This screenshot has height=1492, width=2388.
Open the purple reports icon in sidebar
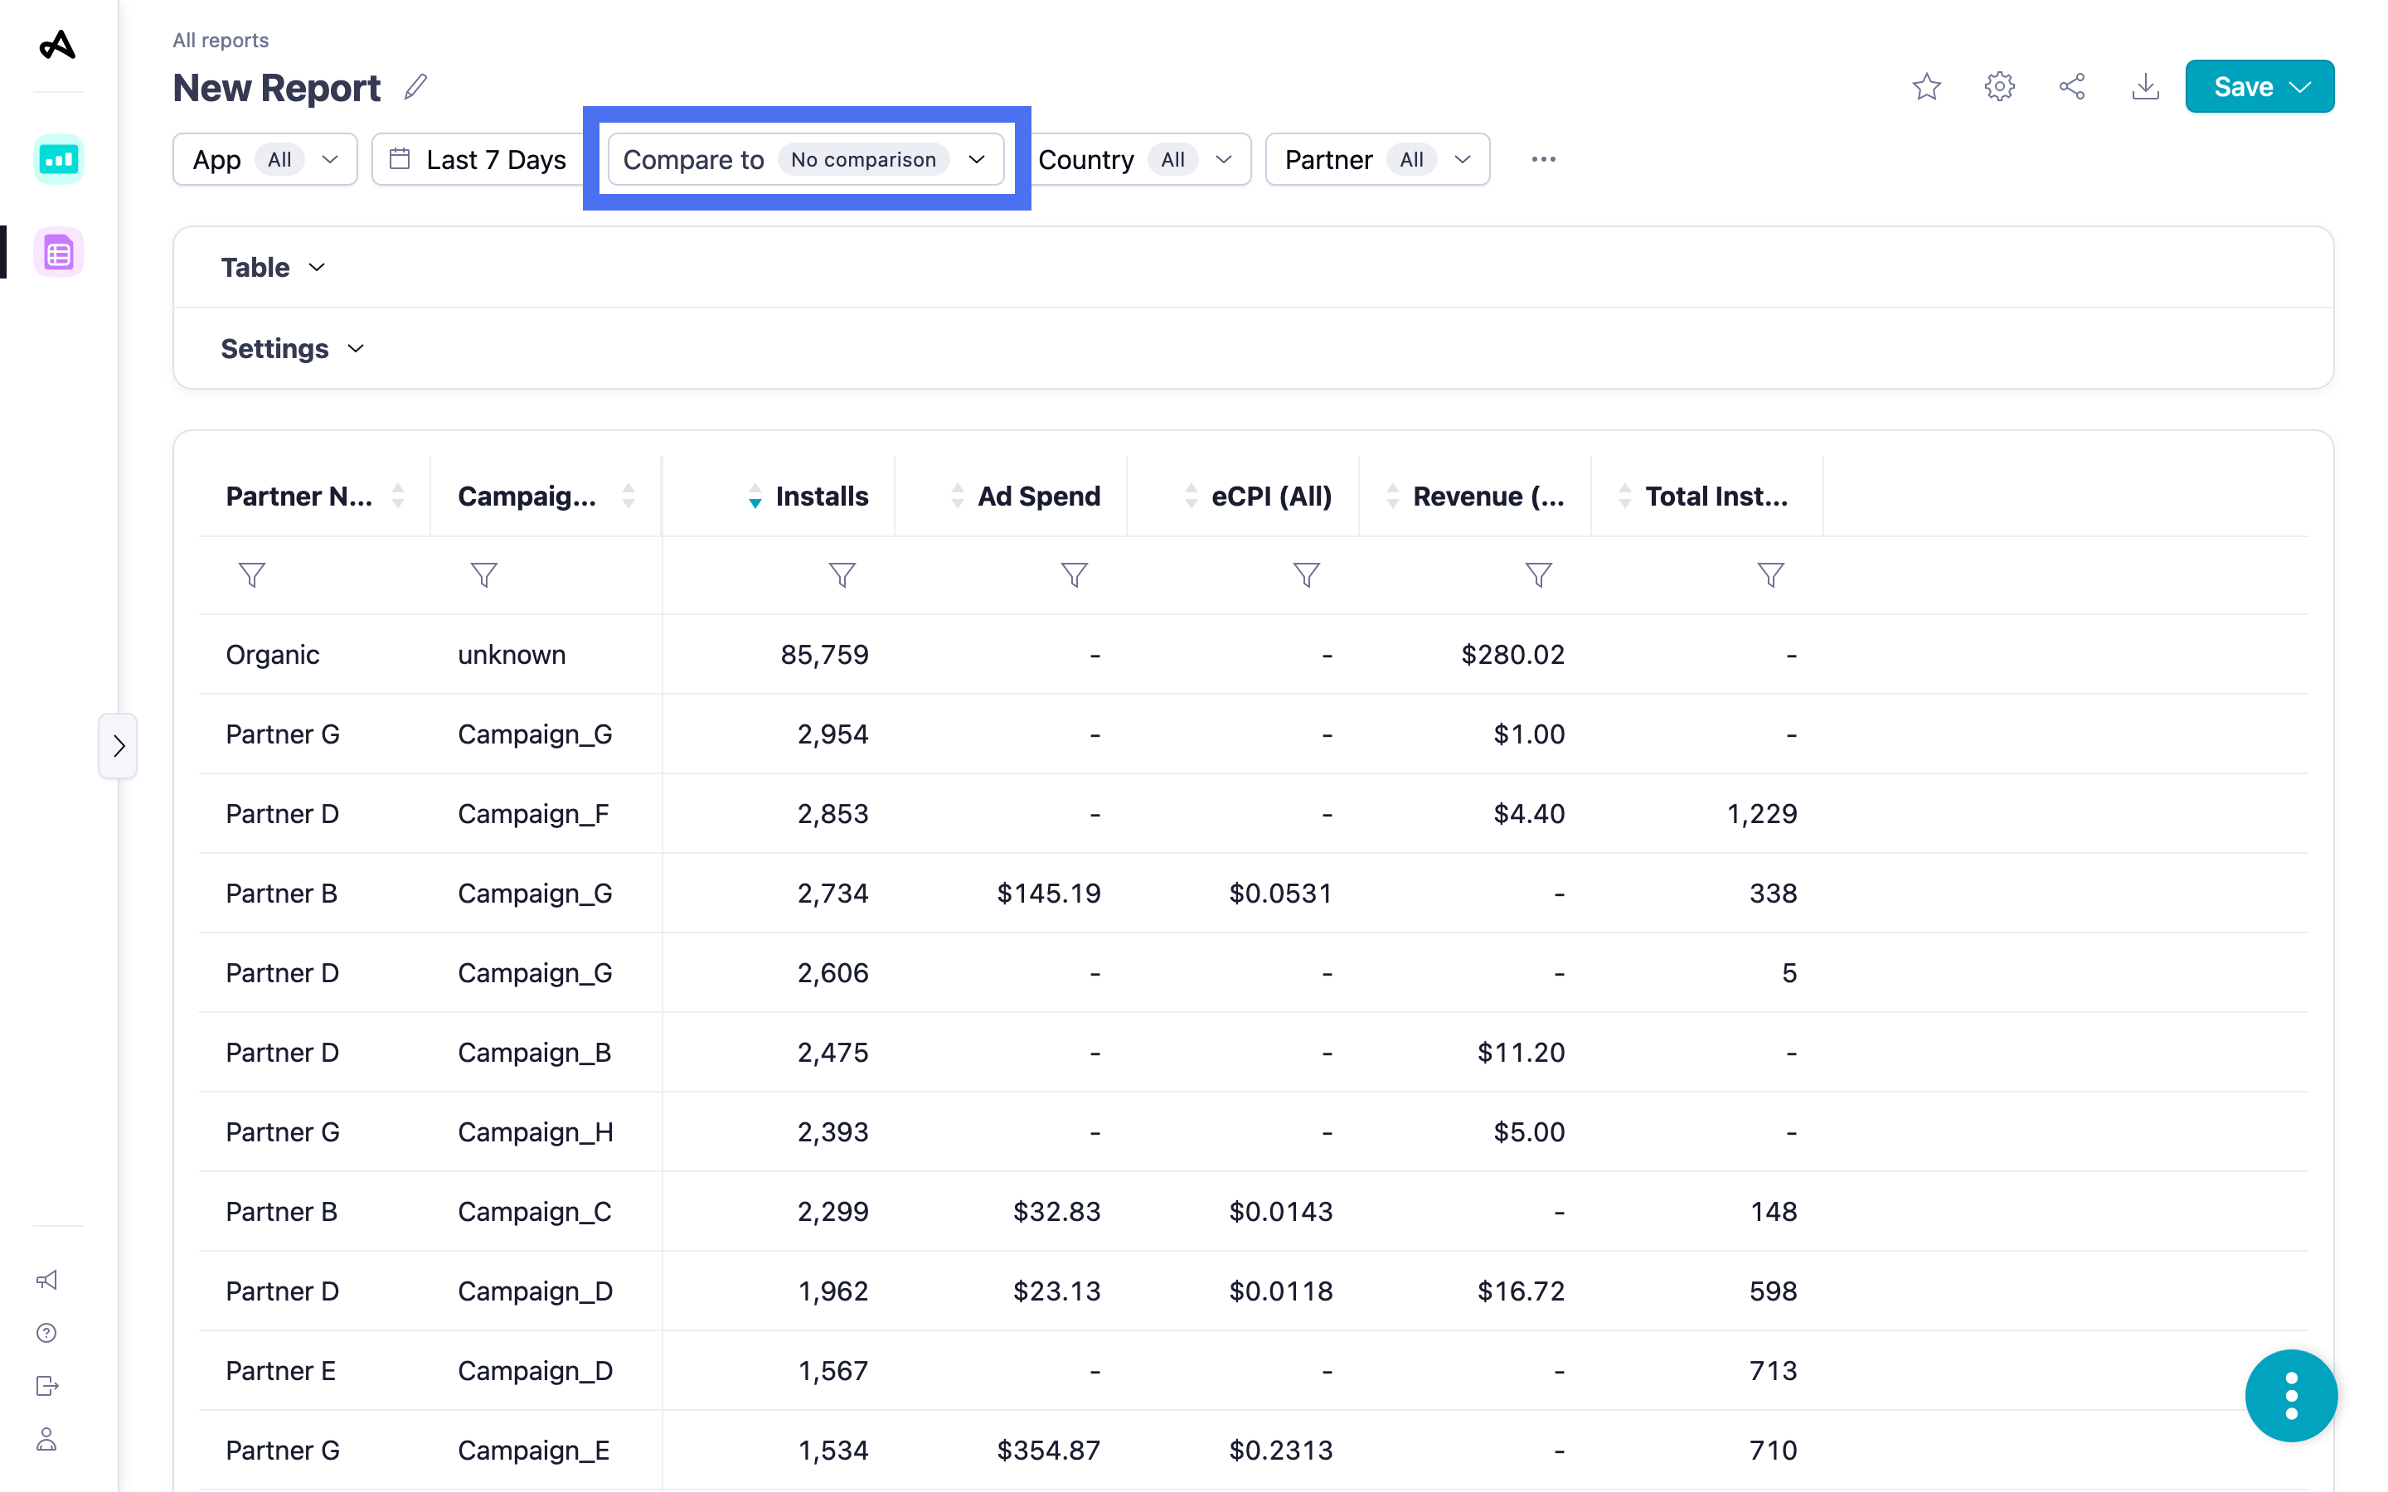tap(58, 254)
